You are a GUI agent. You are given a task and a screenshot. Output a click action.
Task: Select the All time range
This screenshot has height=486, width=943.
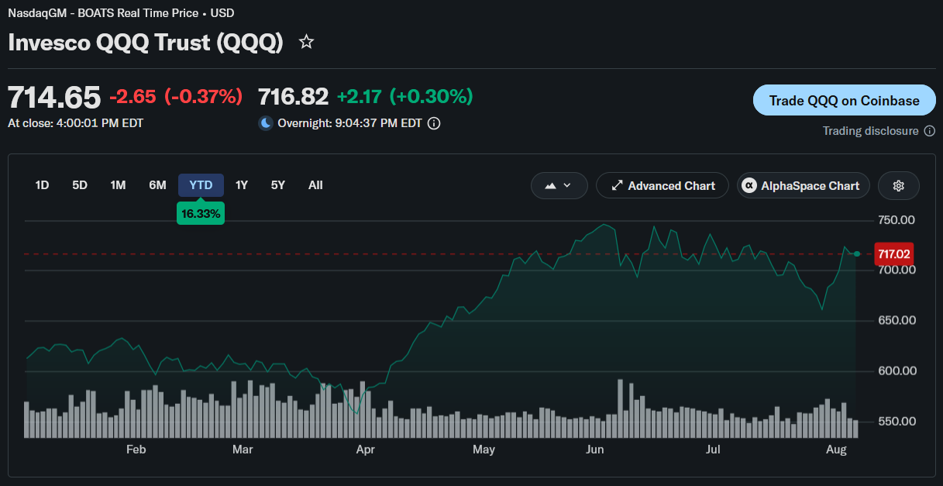(x=315, y=185)
